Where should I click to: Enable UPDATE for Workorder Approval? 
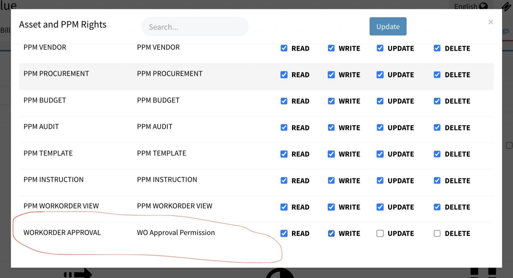[380, 233]
